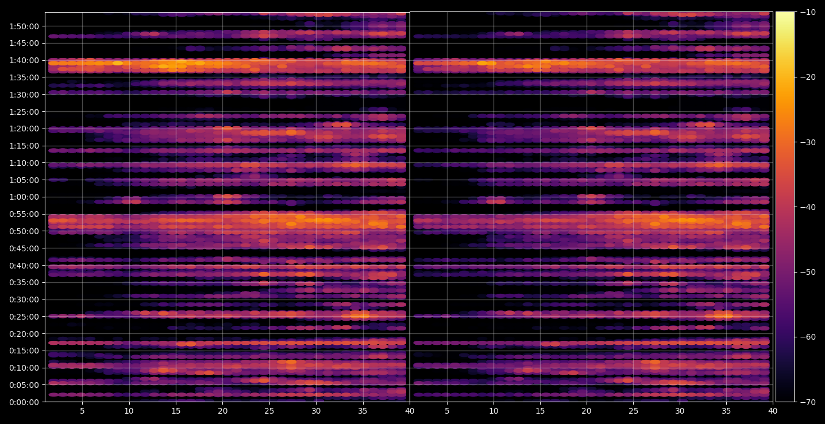Click x-axis tick 35 under right heatmap
The height and width of the screenshot is (424, 825).
point(726,411)
